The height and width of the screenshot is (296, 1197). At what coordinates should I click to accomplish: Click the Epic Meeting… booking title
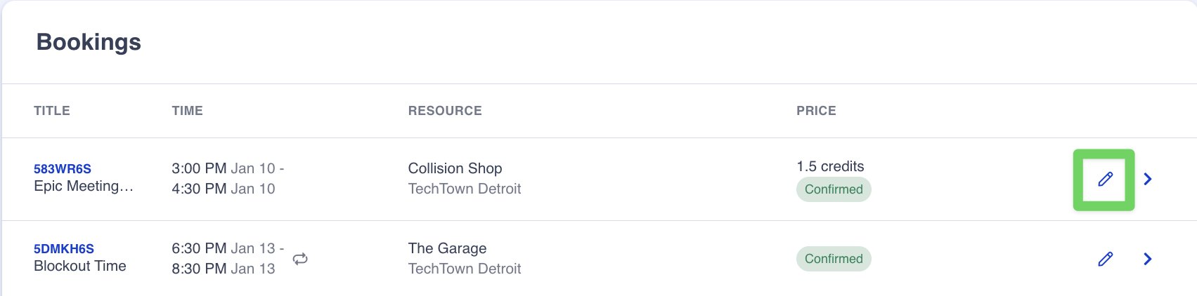(84, 187)
